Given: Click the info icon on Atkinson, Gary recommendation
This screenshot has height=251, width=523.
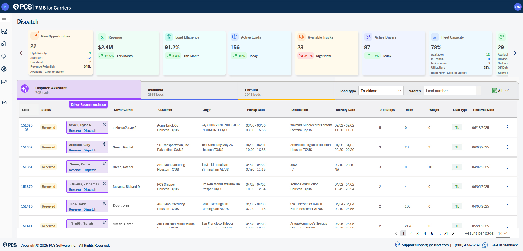Looking at the screenshot, I should [104, 144].
